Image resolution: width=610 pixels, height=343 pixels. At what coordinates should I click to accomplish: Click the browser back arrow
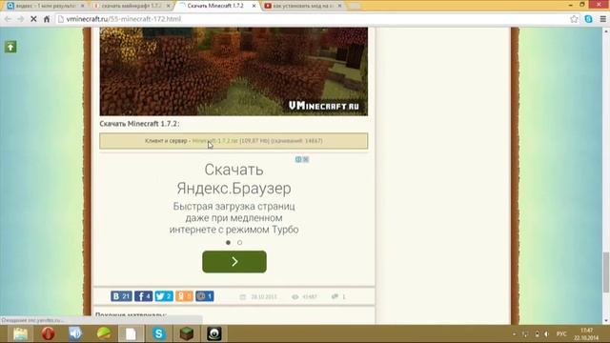[x=8, y=19]
